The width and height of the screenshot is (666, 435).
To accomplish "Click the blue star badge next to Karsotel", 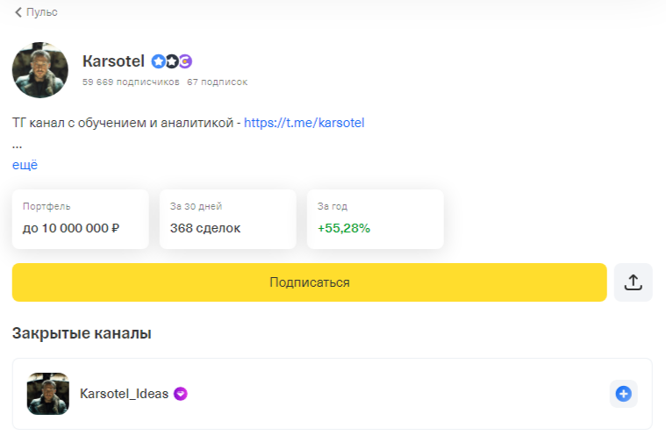I will 159,61.
